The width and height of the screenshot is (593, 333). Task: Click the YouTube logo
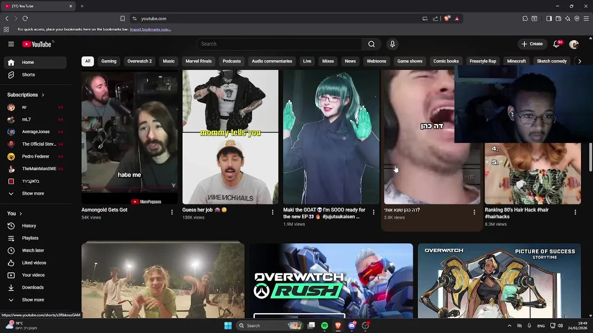click(37, 44)
